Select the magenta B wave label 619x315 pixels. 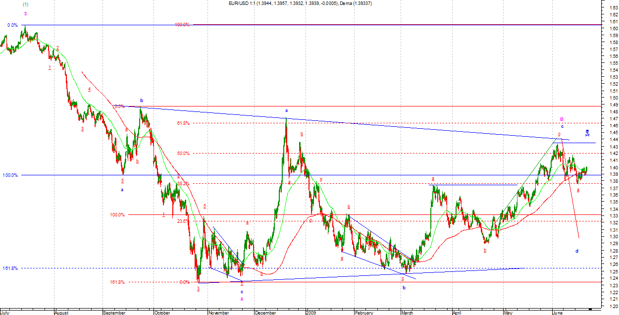click(x=562, y=119)
